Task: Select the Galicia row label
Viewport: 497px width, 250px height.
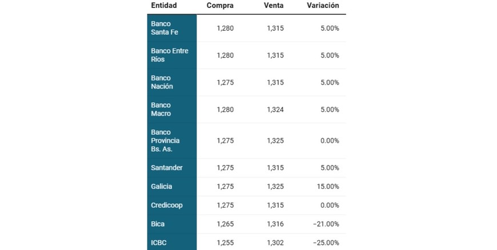Action: (x=162, y=186)
